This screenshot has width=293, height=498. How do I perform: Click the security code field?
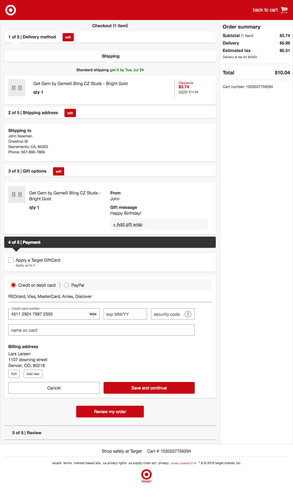(x=173, y=314)
